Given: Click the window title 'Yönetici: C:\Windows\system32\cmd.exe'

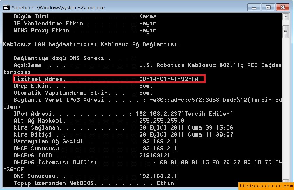Looking at the screenshot, I should [x=58, y=8].
